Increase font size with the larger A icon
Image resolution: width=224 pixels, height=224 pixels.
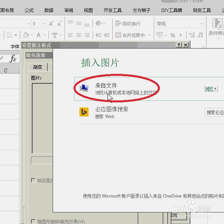(x=51, y=24)
